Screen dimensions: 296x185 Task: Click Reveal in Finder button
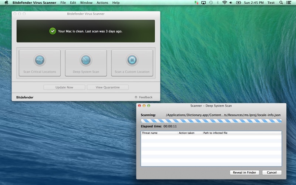pos(245,172)
